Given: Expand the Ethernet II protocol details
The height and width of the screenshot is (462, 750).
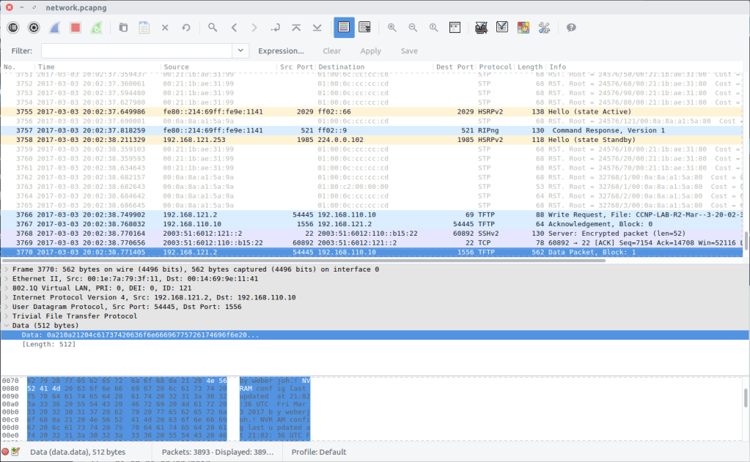Looking at the screenshot, I should [x=7, y=279].
